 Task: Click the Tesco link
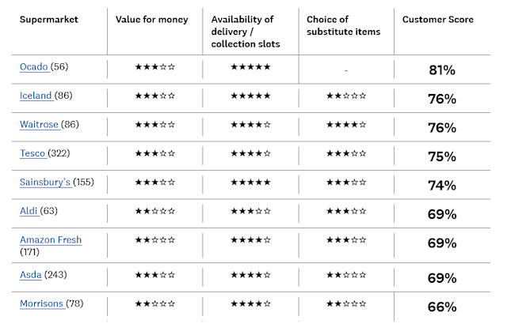click(32, 153)
